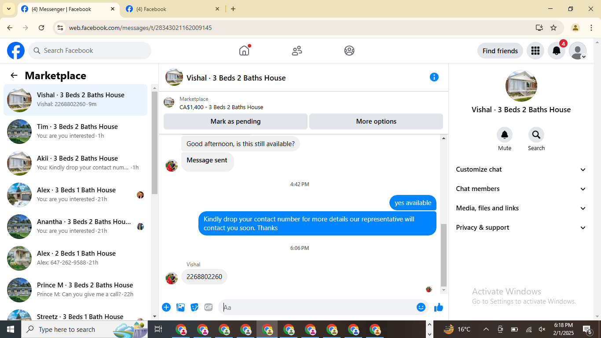The width and height of the screenshot is (601, 338).
Task: Open Alex · 3 Beds 1 Bath House chat
Action: click(x=76, y=195)
